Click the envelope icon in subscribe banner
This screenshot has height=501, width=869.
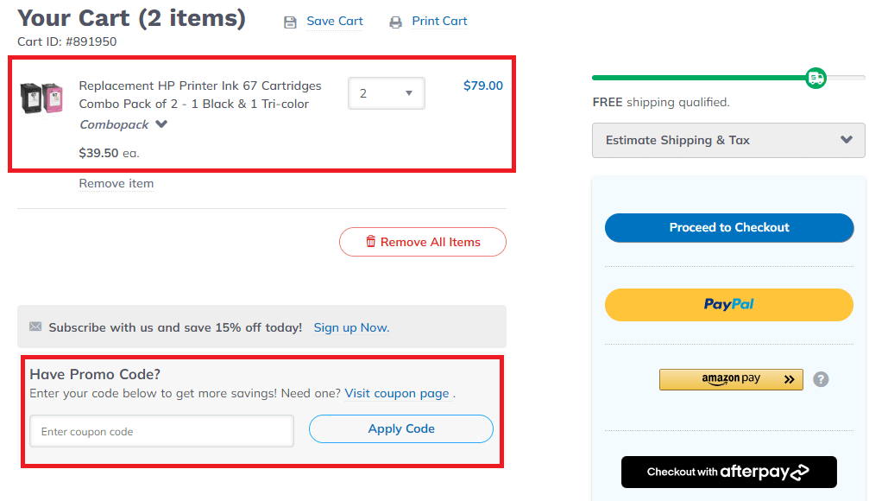[x=35, y=327]
